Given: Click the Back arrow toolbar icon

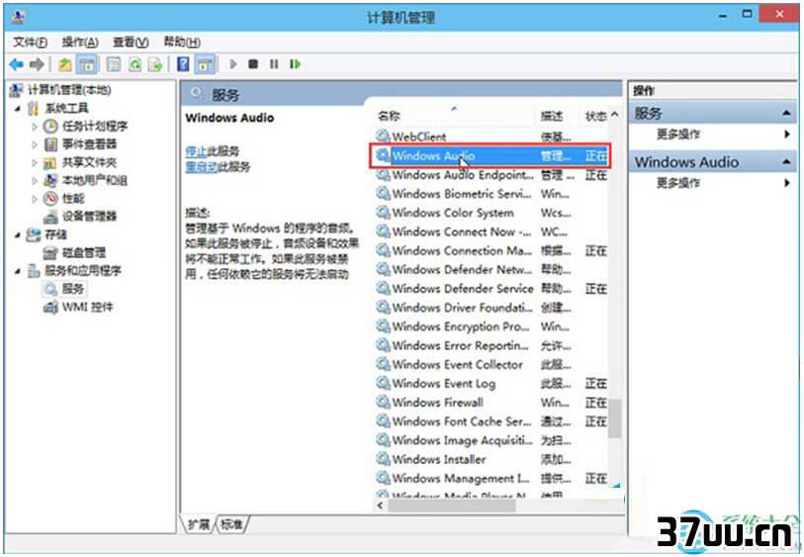Looking at the screenshot, I should [17, 64].
